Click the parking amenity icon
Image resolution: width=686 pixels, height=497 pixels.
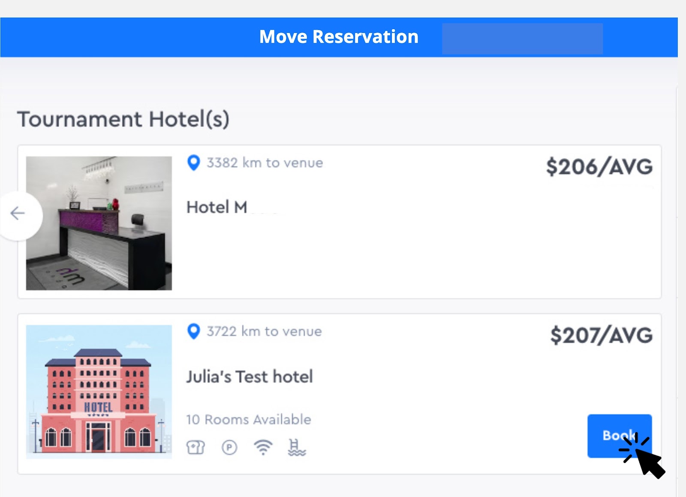[x=229, y=448]
